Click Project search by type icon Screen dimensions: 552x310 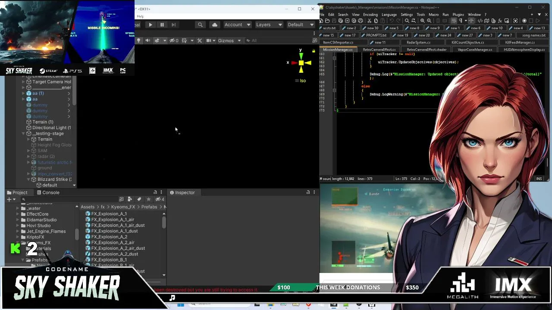pos(130,199)
